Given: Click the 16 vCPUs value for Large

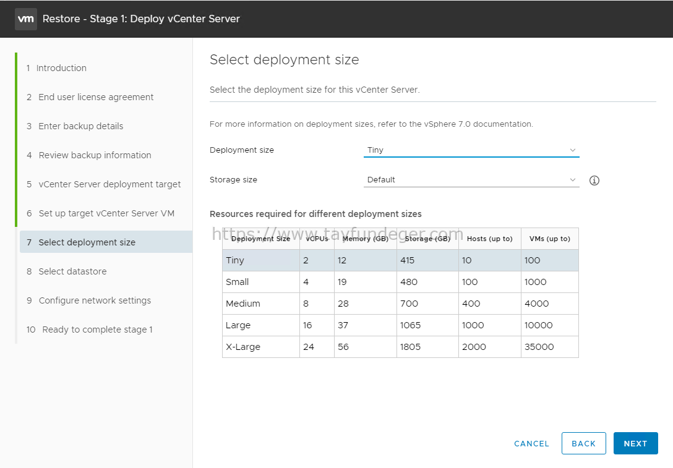Looking at the screenshot, I should coord(307,325).
